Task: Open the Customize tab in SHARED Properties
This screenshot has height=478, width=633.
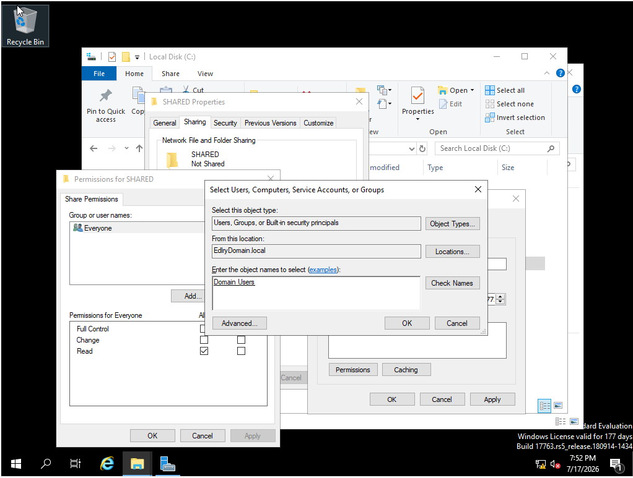Action: 318,123
